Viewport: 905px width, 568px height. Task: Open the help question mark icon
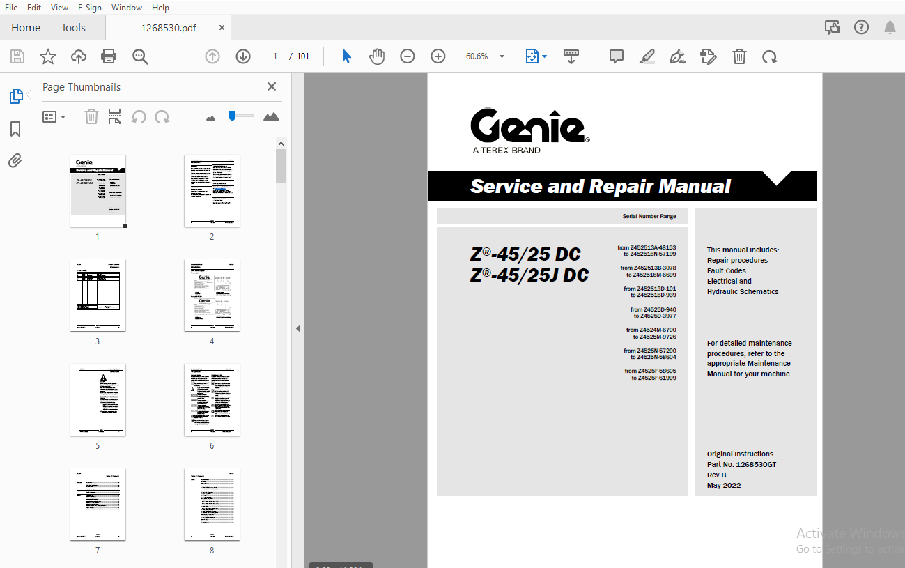tap(862, 28)
